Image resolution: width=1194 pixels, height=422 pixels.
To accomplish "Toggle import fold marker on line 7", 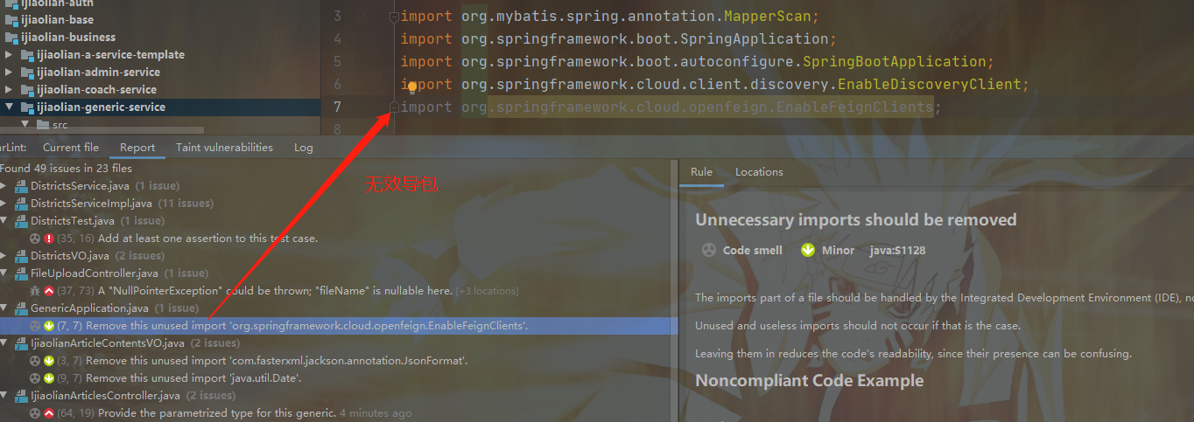I will tap(394, 107).
